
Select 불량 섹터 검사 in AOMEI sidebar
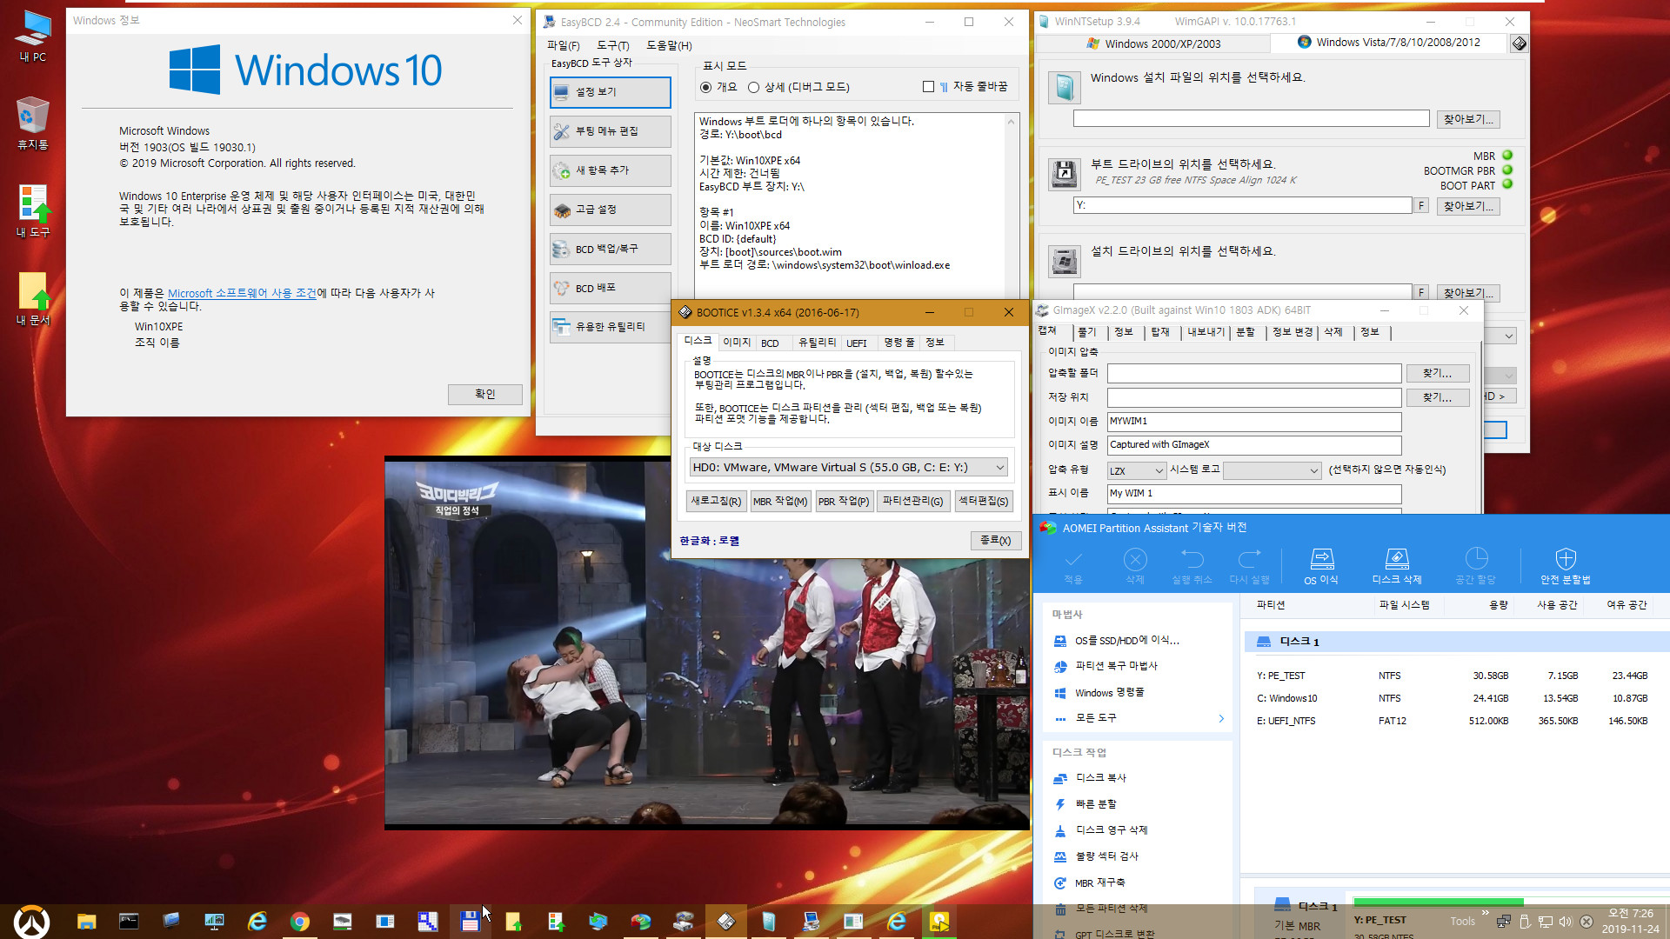pyautogui.click(x=1106, y=856)
